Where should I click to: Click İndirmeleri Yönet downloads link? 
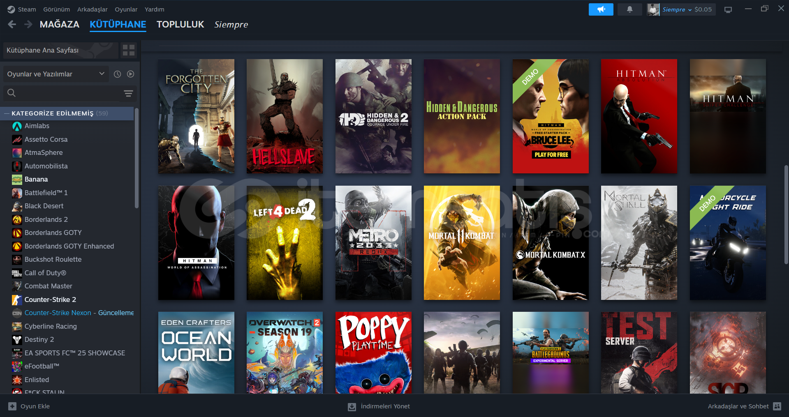coord(385,406)
